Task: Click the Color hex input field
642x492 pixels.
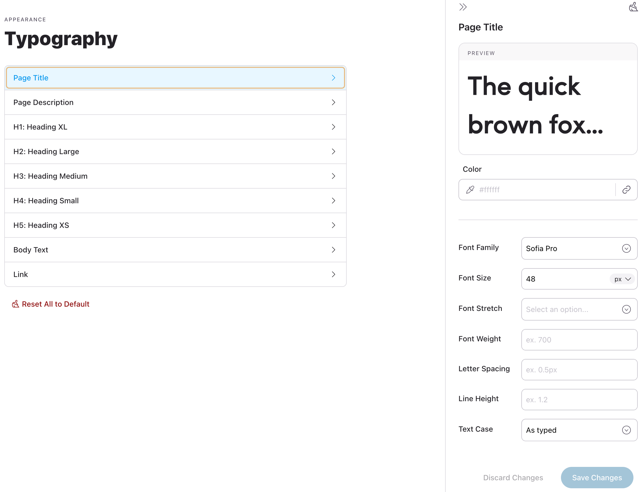Action: coord(545,190)
